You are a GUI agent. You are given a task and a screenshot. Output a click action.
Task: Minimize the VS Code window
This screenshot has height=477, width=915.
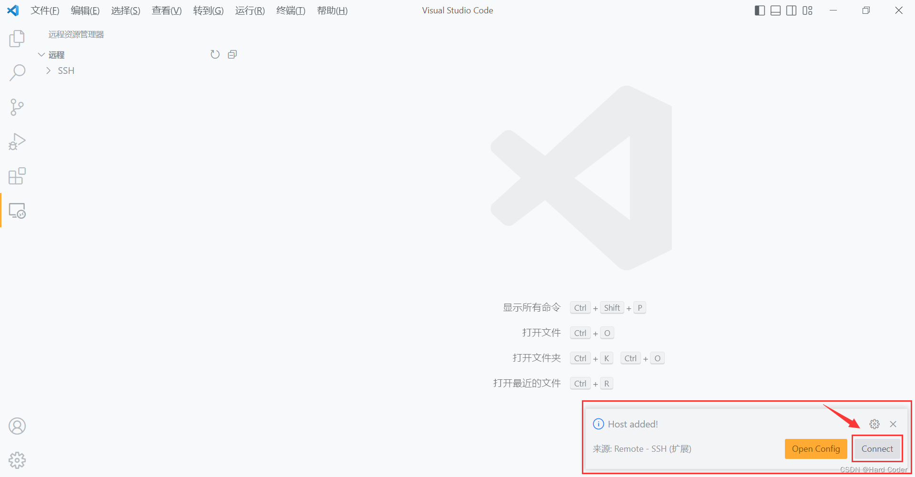(834, 10)
